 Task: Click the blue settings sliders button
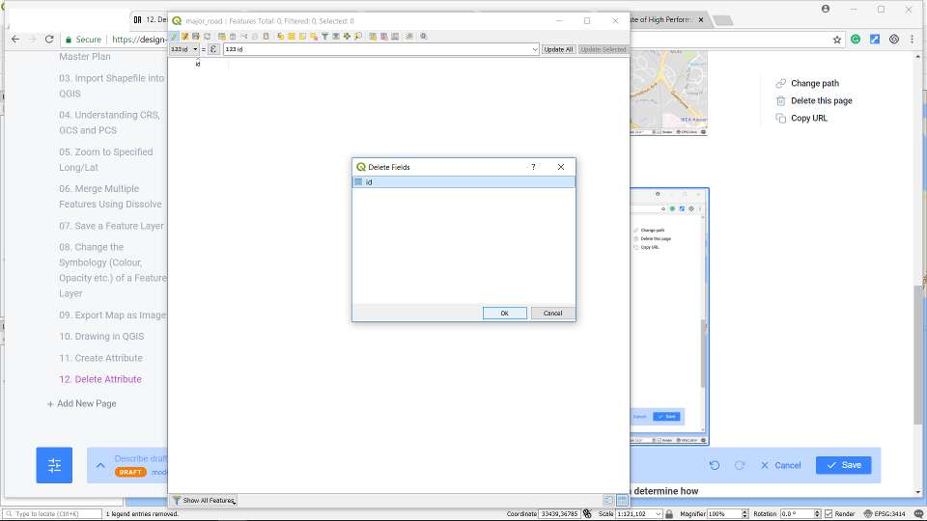[x=54, y=465]
